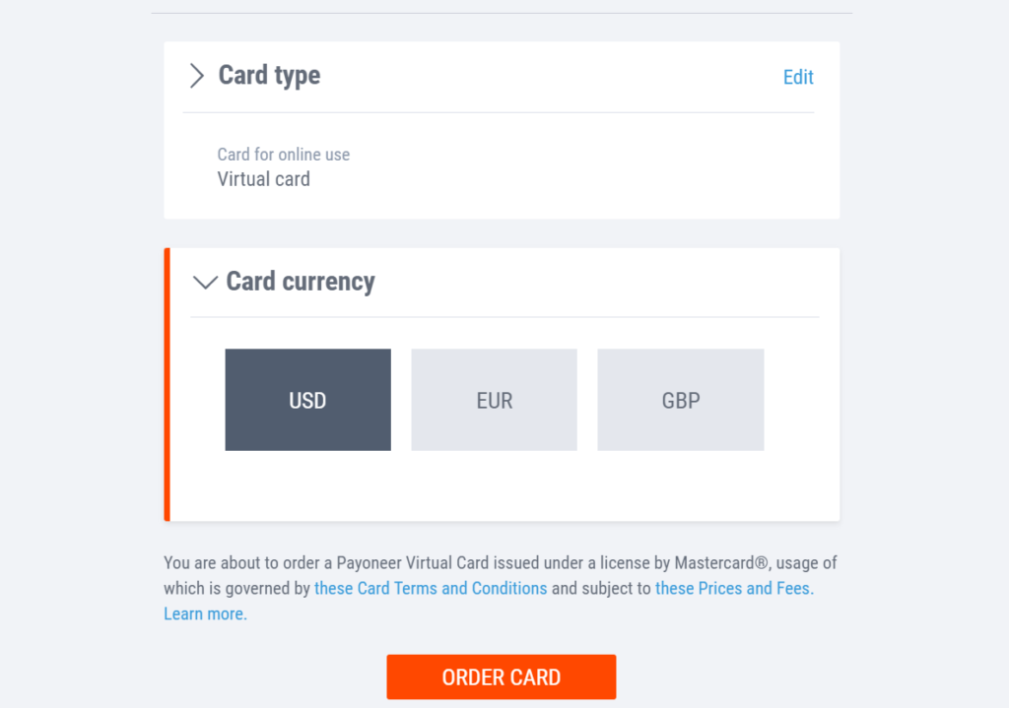Image resolution: width=1009 pixels, height=708 pixels.
Task: Click the down-chevron icon beside Card currency
Action: click(x=205, y=282)
